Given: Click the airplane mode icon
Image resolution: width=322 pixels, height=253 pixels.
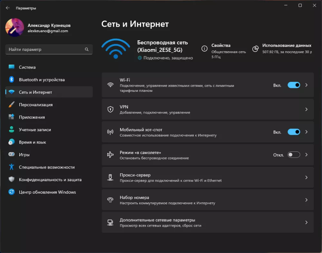Looking at the screenshot, I should 110,155.
